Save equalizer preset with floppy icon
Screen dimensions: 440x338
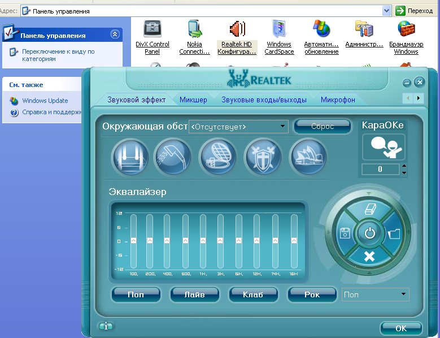point(345,233)
